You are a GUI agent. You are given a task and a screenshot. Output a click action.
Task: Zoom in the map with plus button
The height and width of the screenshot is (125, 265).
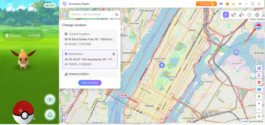coord(259,103)
